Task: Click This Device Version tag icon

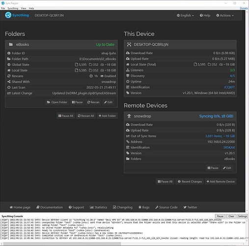Action: [x=128, y=93]
